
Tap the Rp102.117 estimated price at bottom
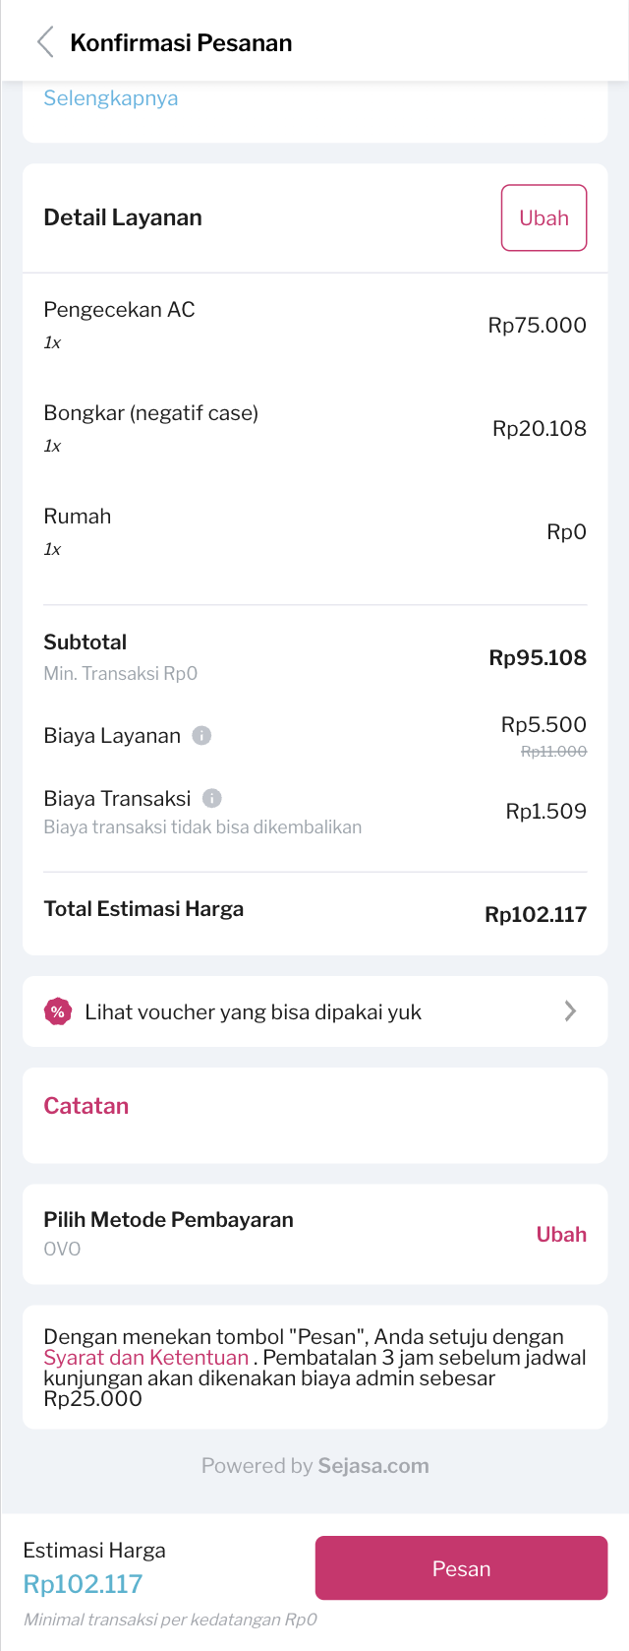(84, 1584)
